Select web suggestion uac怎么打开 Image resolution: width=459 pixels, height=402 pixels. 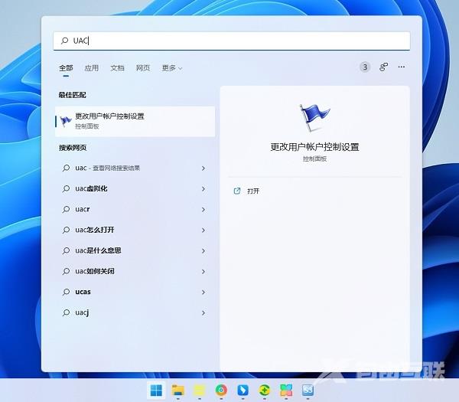[135, 230]
